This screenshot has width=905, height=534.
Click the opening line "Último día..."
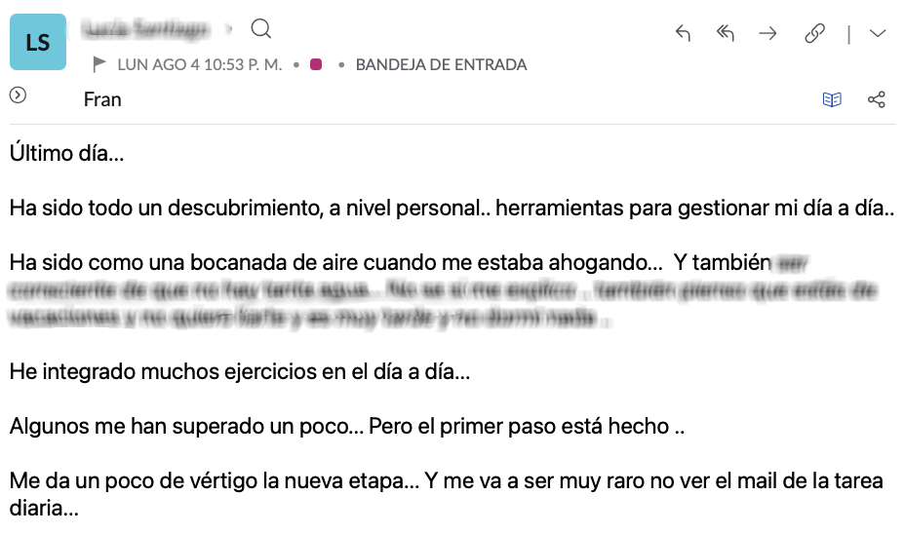click(67, 153)
